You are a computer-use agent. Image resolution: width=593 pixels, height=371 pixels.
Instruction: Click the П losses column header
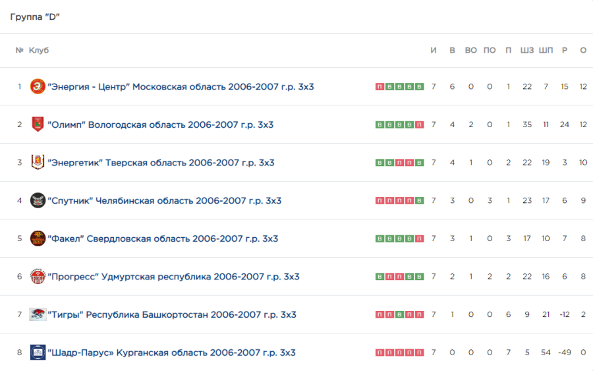click(x=508, y=50)
